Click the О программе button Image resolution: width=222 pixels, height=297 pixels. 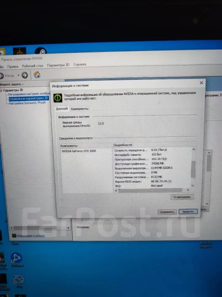(182, 197)
